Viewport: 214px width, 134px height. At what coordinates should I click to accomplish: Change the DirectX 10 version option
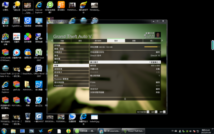(x=125, y=56)
